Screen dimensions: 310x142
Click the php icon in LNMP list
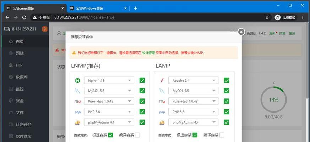click(77, 112)
